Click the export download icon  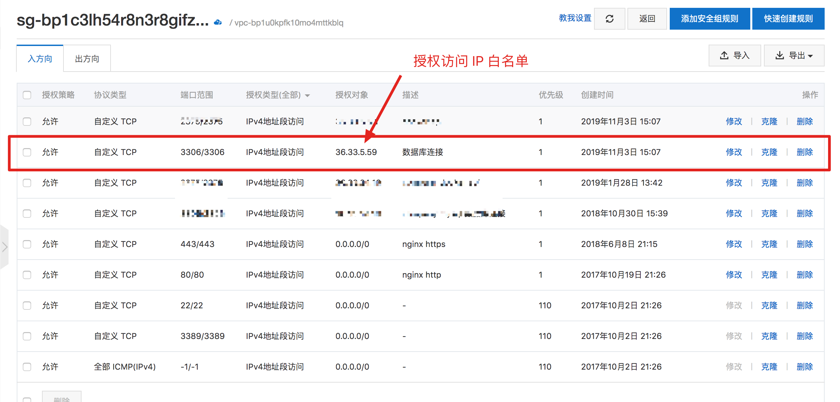(779, 55)
